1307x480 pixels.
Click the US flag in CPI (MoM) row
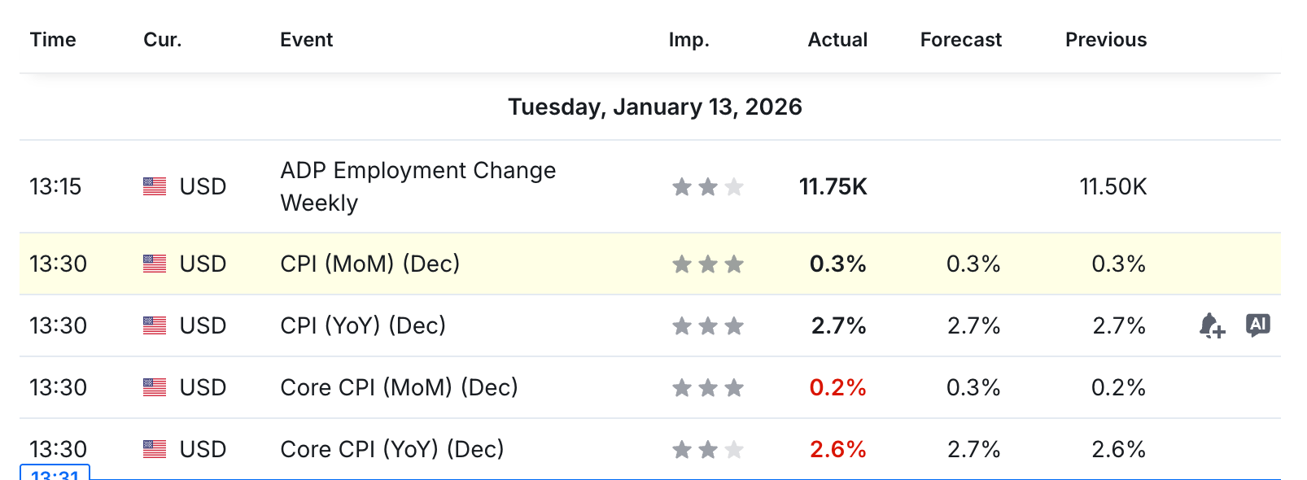pos(155,264)
